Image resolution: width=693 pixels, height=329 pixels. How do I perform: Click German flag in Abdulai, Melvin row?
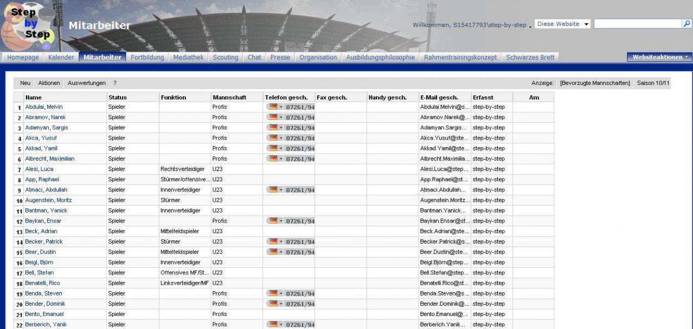pos(272,107)
